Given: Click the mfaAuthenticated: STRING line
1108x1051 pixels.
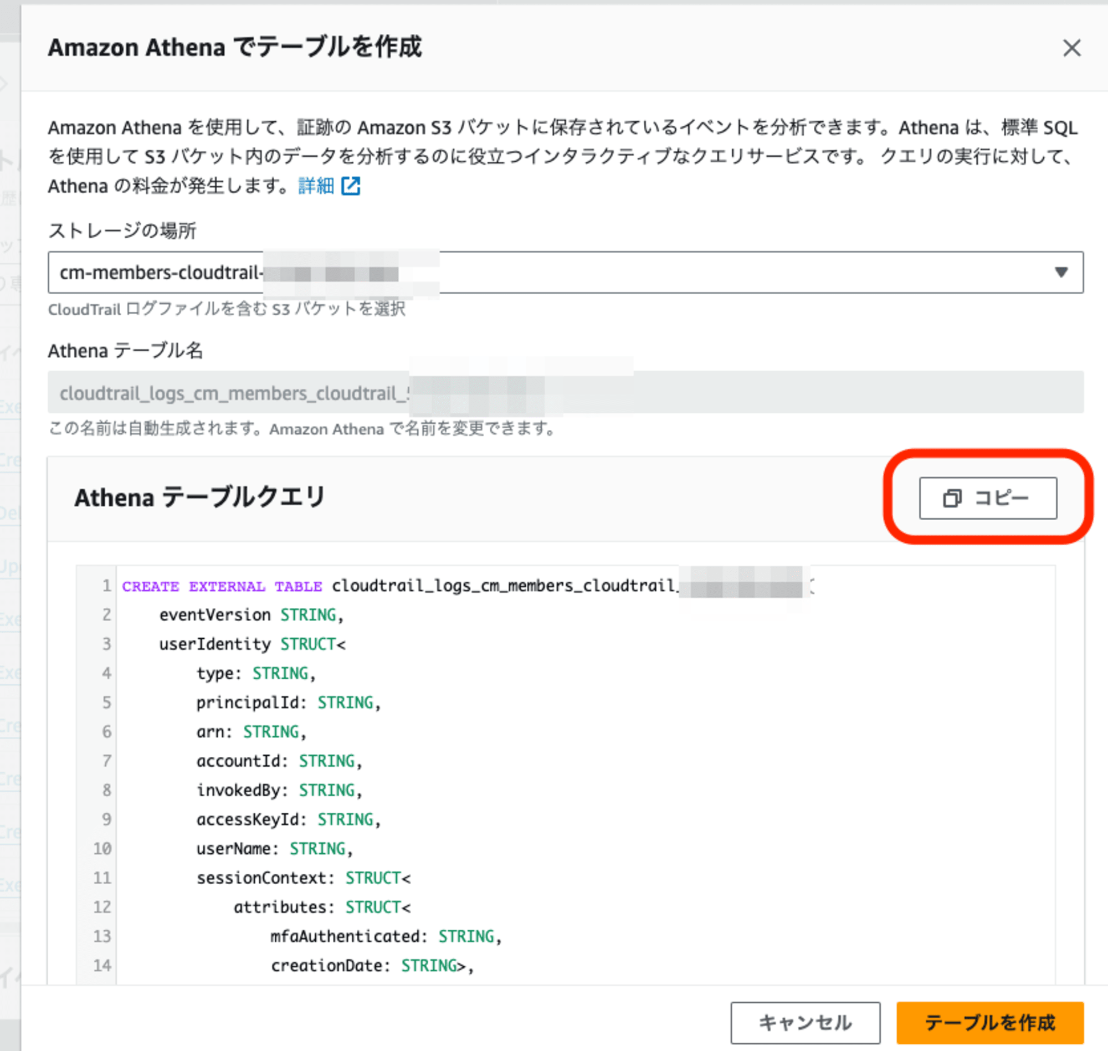Looking at the screenshot, I should point(386,936).
